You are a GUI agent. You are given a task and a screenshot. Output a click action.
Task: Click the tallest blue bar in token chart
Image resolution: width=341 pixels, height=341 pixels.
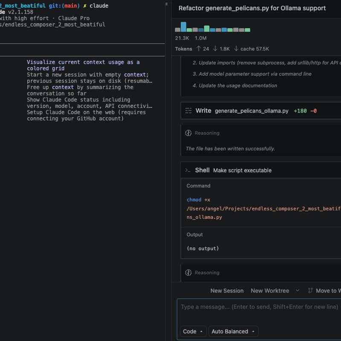(183, 27)
